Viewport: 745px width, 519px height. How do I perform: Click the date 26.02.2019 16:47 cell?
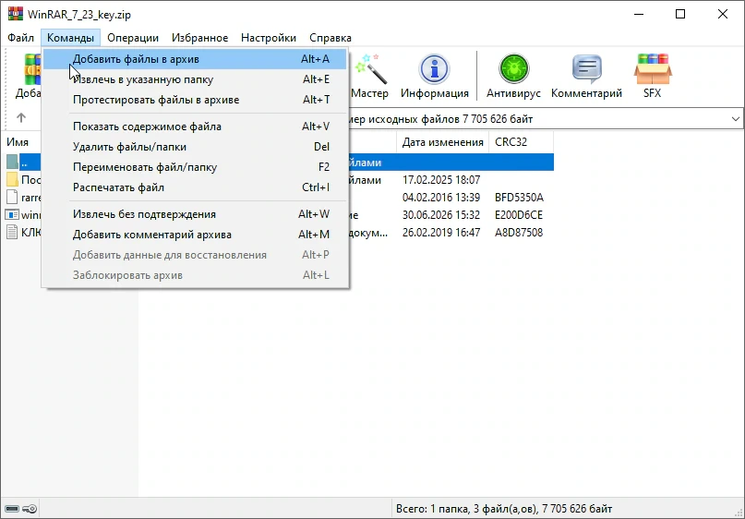click(441, 233)
